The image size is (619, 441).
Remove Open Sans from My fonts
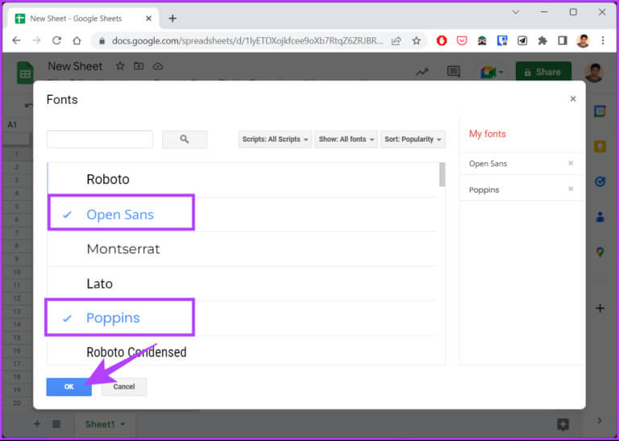click(x=571, y=164)
